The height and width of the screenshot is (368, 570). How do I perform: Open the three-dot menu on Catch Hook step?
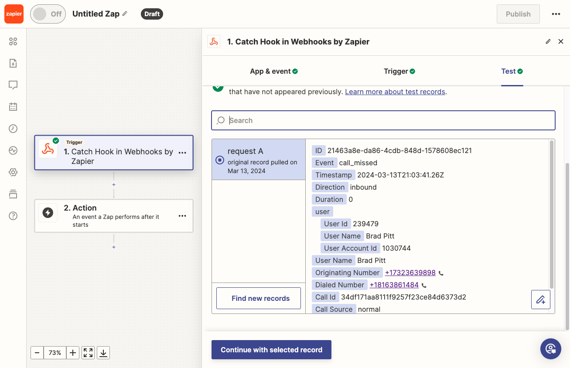tap(182, 153)
